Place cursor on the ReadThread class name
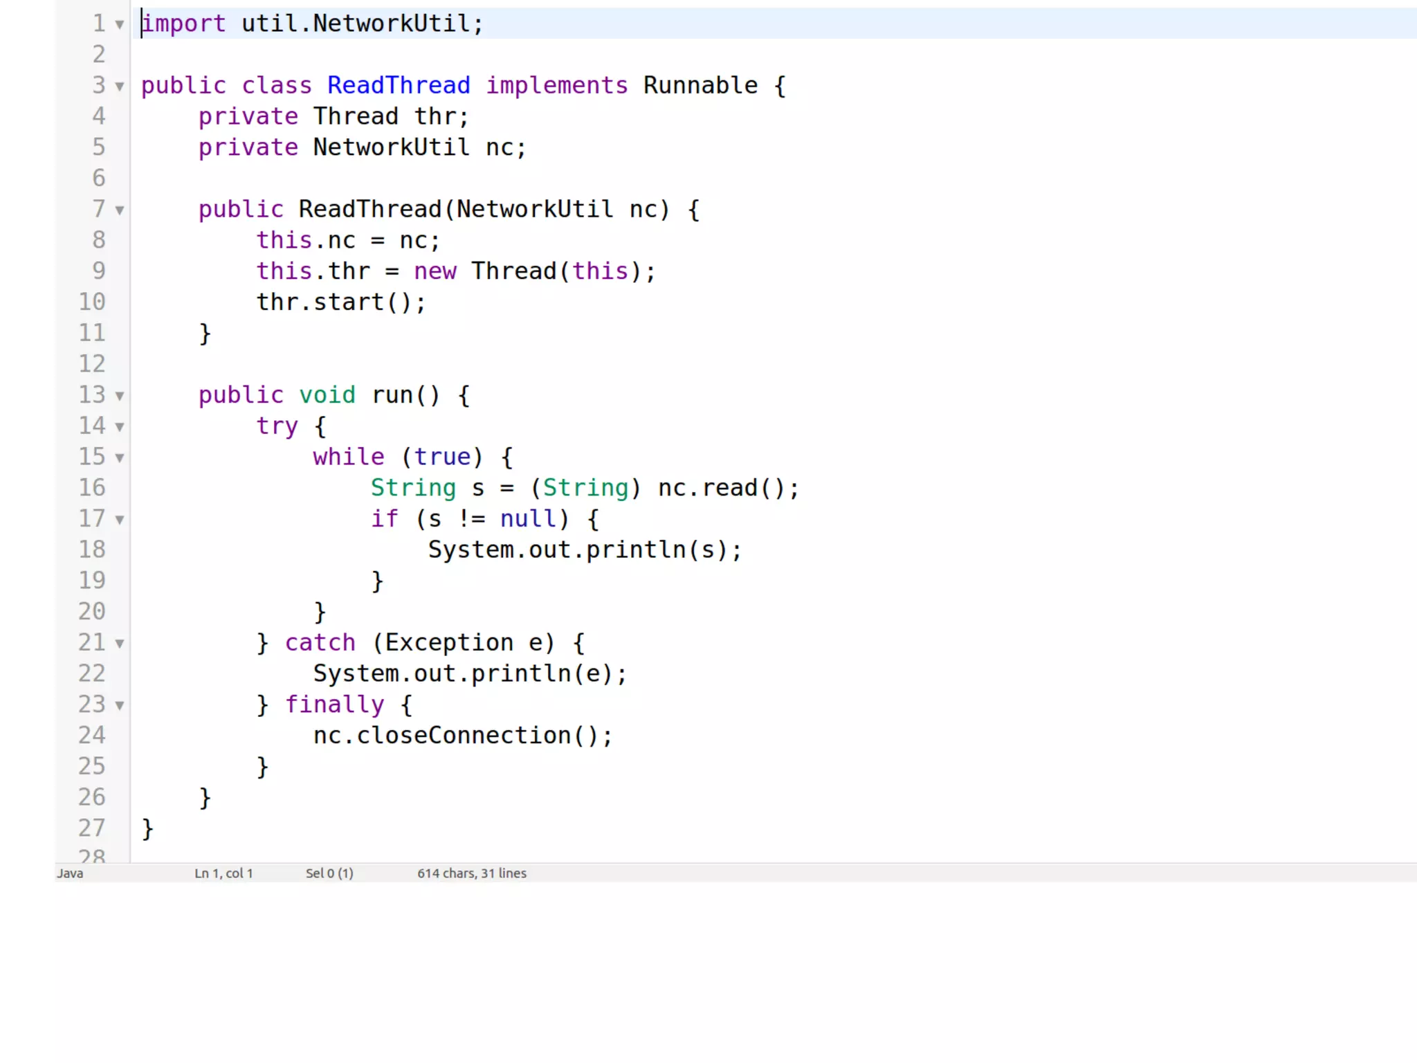Image resolution: width=1417 pixels, height=1063 pixels. [398, 86]
